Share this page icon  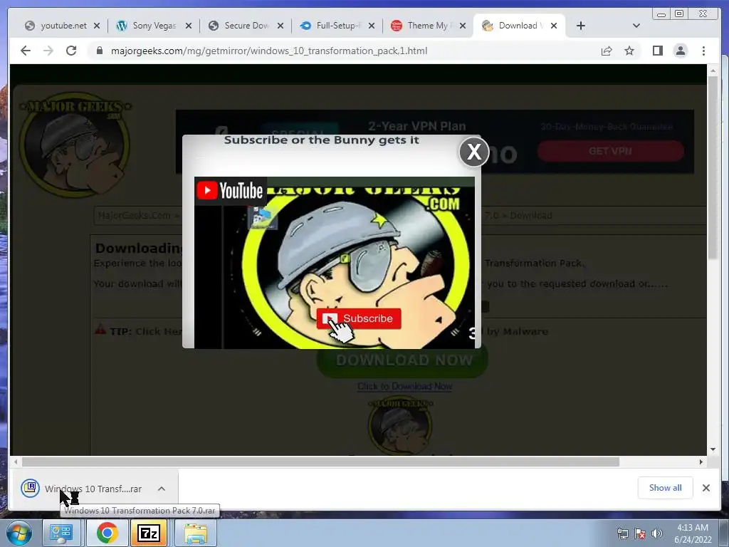[607, 51]
